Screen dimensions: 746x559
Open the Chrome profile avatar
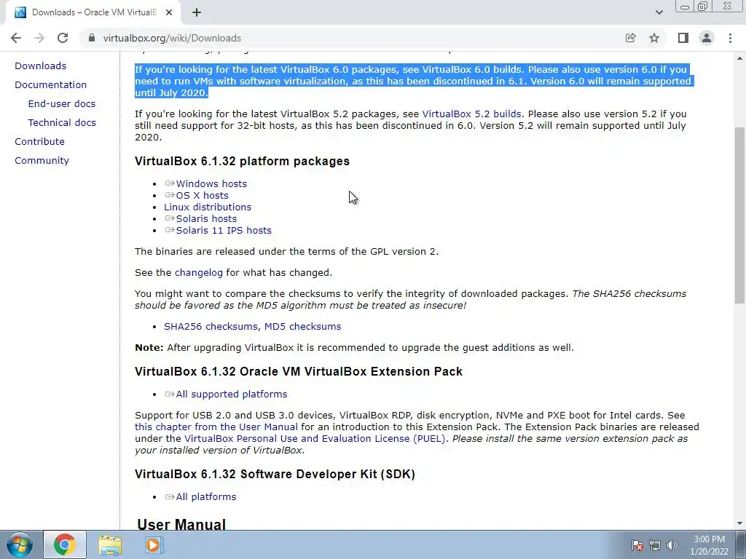[707, 38]
